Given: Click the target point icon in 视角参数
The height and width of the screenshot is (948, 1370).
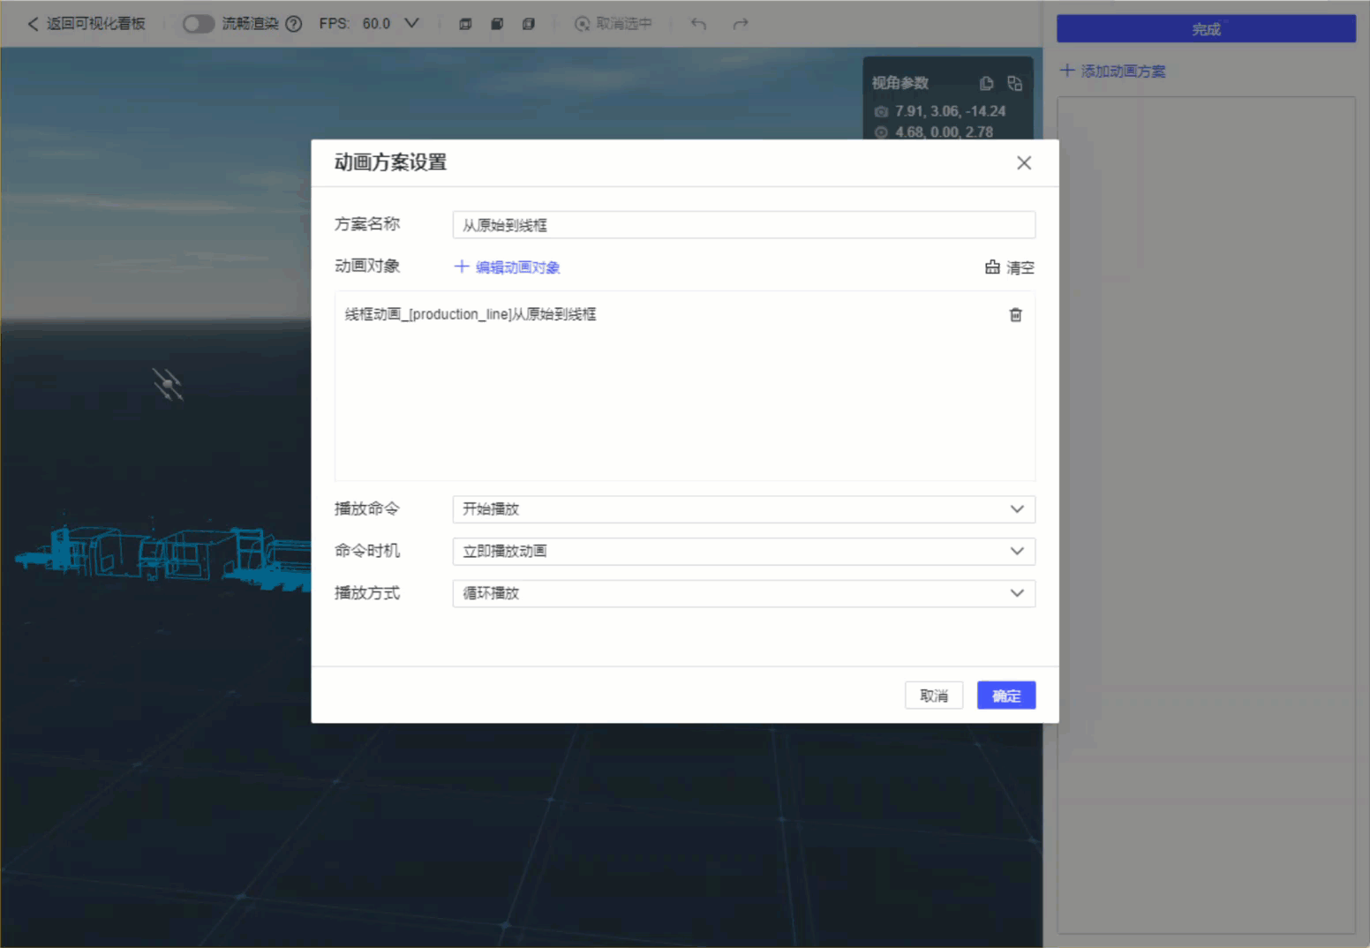Looking at the screenshot, I should coord(880,132).
